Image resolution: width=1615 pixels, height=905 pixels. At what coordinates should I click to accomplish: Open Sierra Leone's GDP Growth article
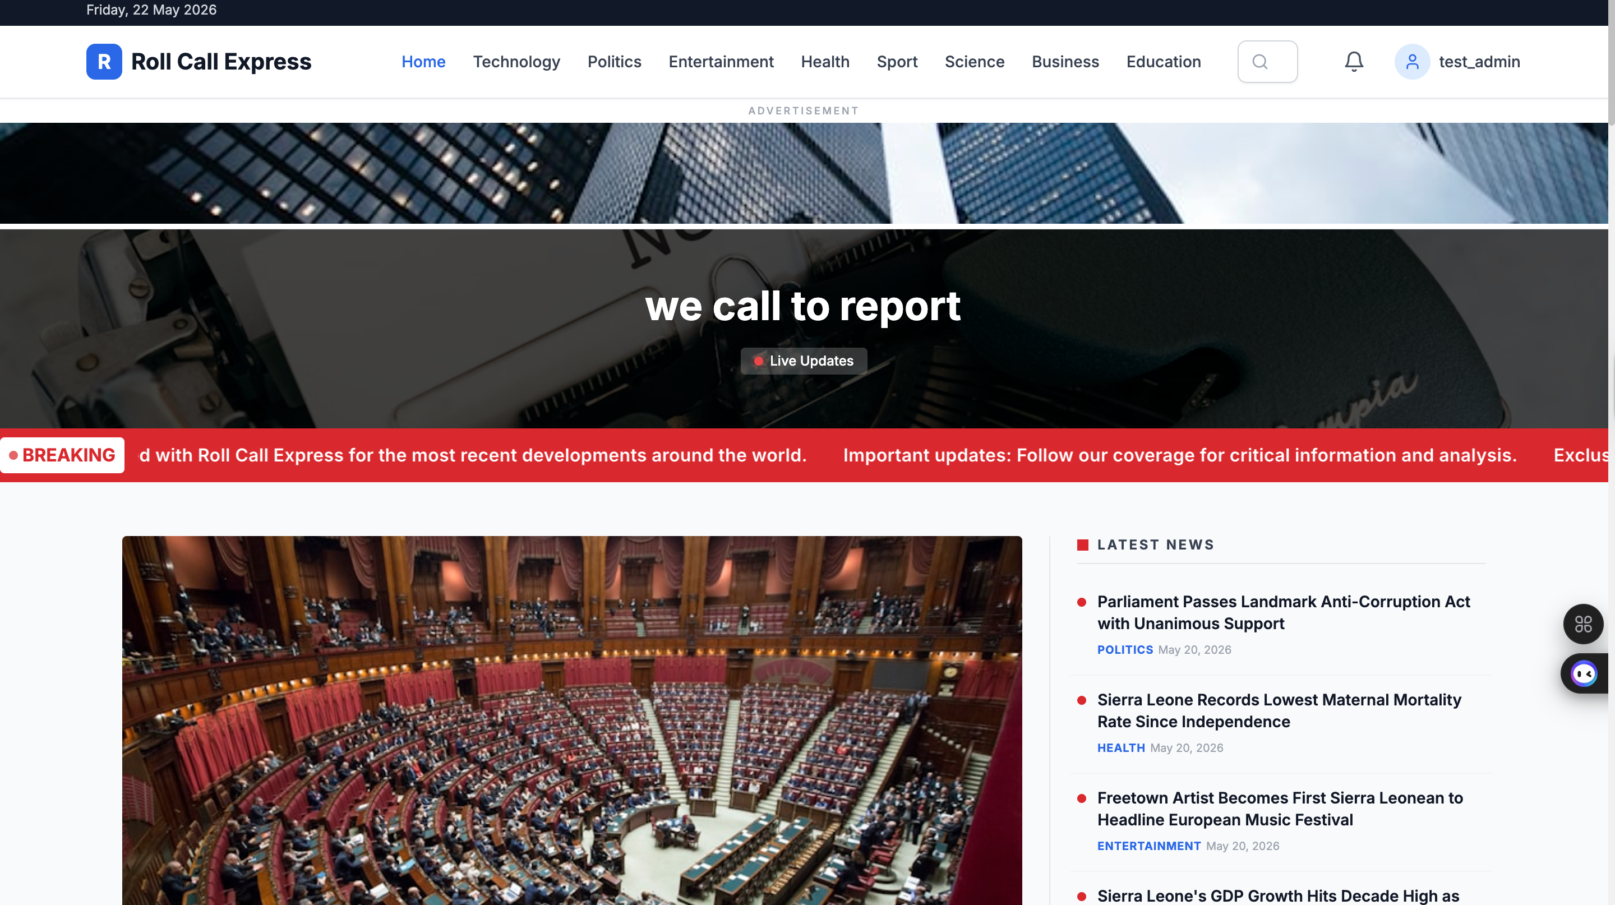(x=1278, y=895)
